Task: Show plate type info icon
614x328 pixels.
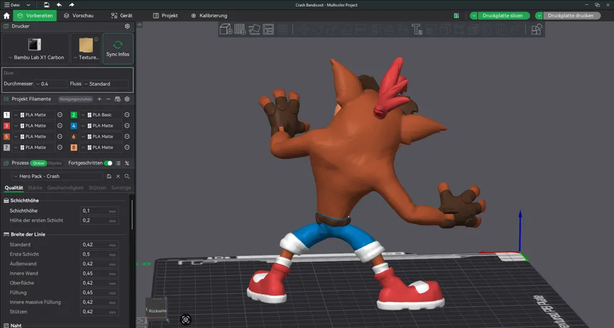Action: coord(96,39)
